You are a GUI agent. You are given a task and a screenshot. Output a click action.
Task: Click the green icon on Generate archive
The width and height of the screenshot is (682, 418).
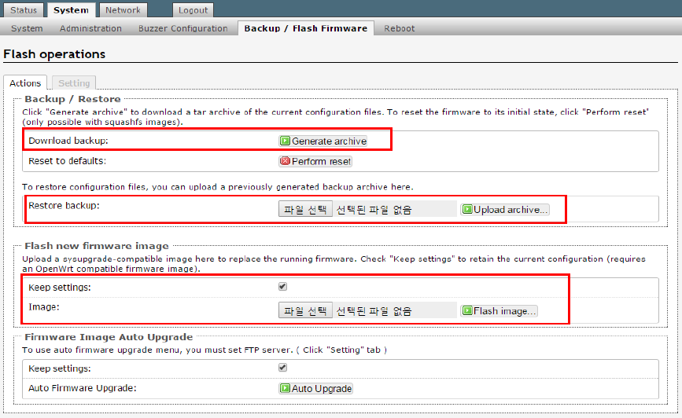point(285,141)
